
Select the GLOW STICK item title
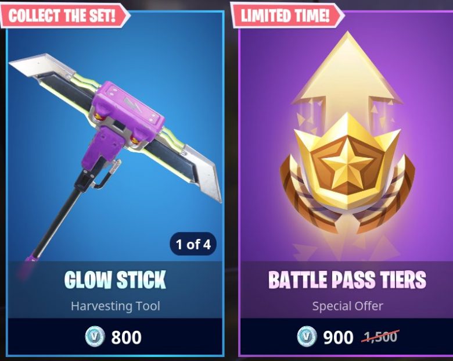coord(115,280)
